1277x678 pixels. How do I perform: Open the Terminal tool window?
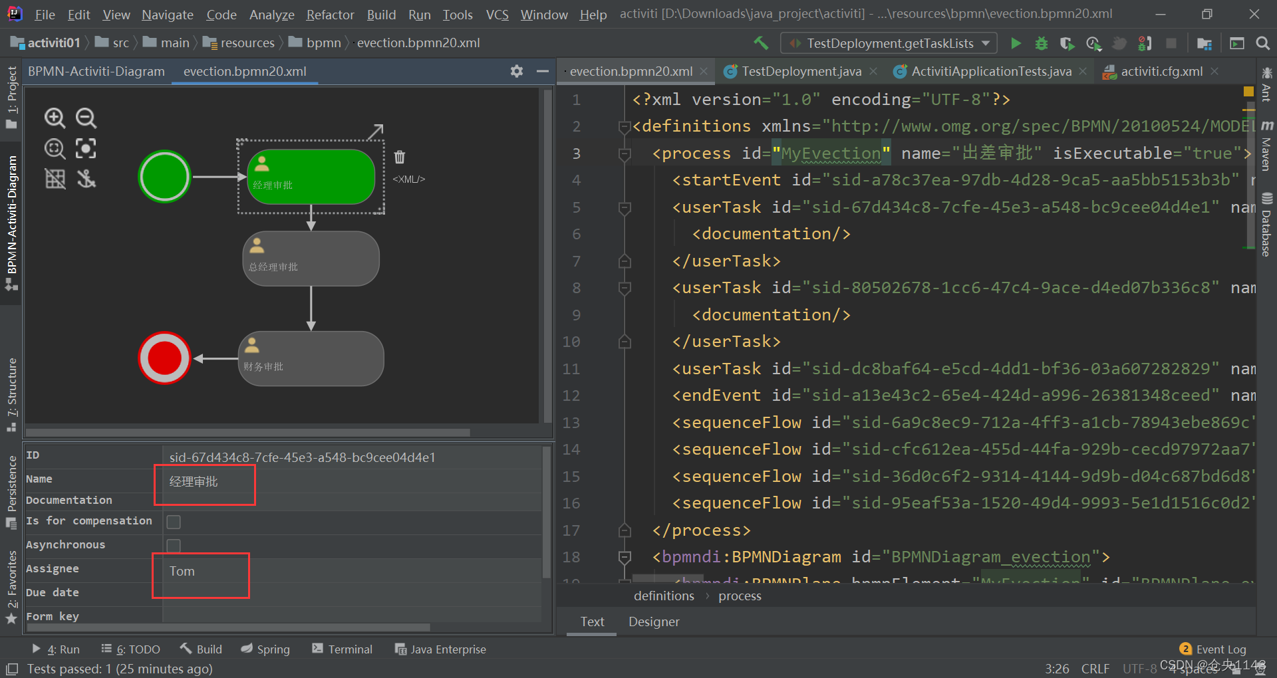[342, 649]
